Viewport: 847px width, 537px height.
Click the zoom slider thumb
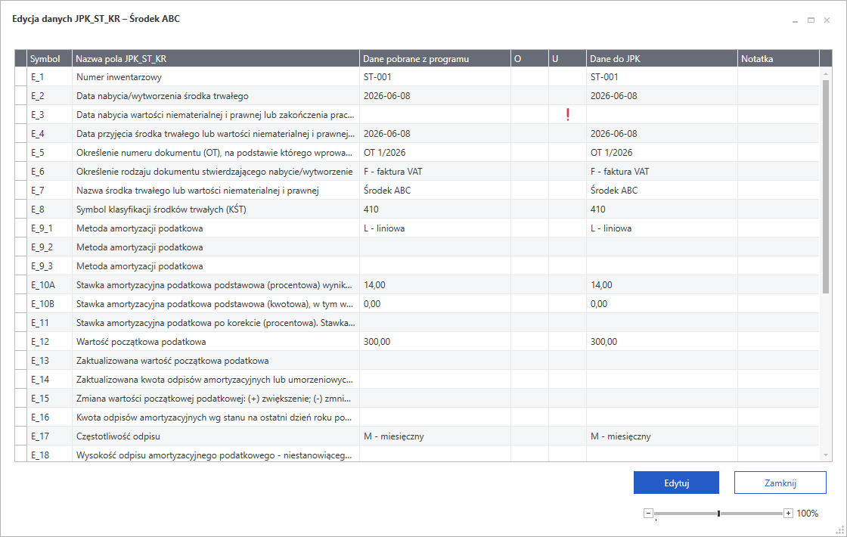coord(718,514)
